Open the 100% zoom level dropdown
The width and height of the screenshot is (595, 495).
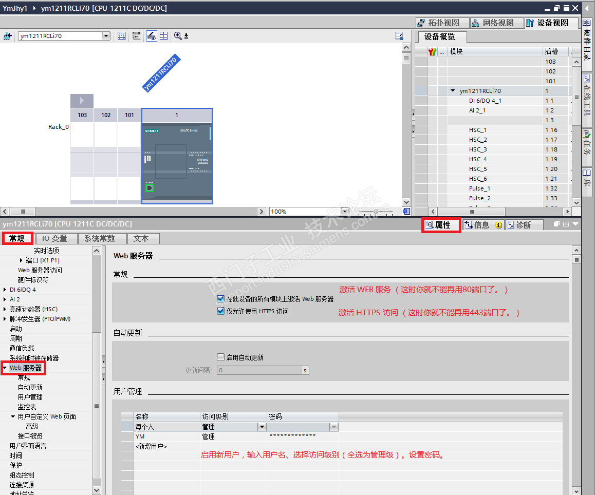[345, 211]
